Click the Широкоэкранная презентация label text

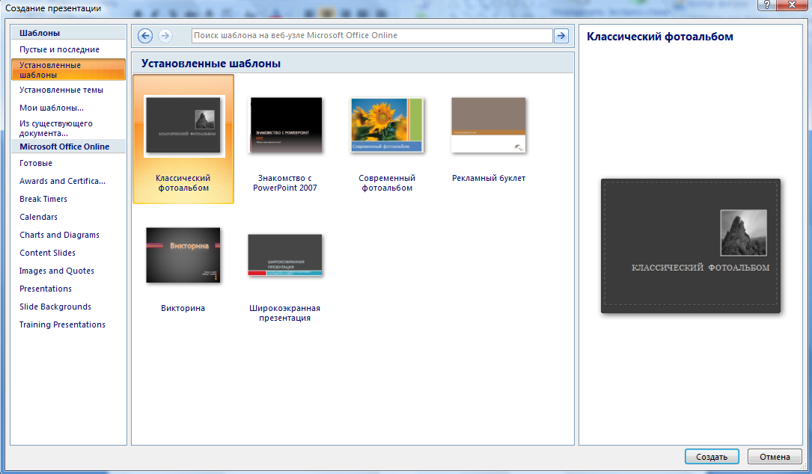click(x=285, y=313)
